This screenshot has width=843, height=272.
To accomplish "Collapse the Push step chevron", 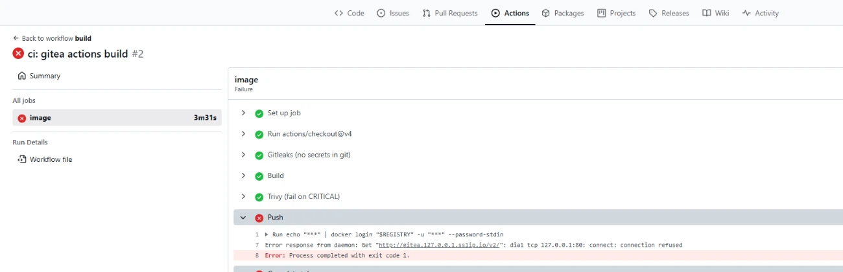I will pos(243,218).
